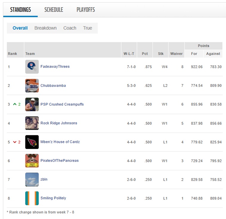The height and width of the screenshot is (219, 226).
Task: Switch to Coach standings view
Action: pos(70,28)
